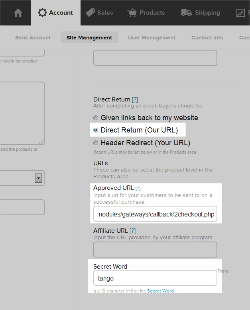Image resolution: width=250 pixels, height=310 pixels.
Task: Go to the Home icon tab
Action: tap(18, 13)
